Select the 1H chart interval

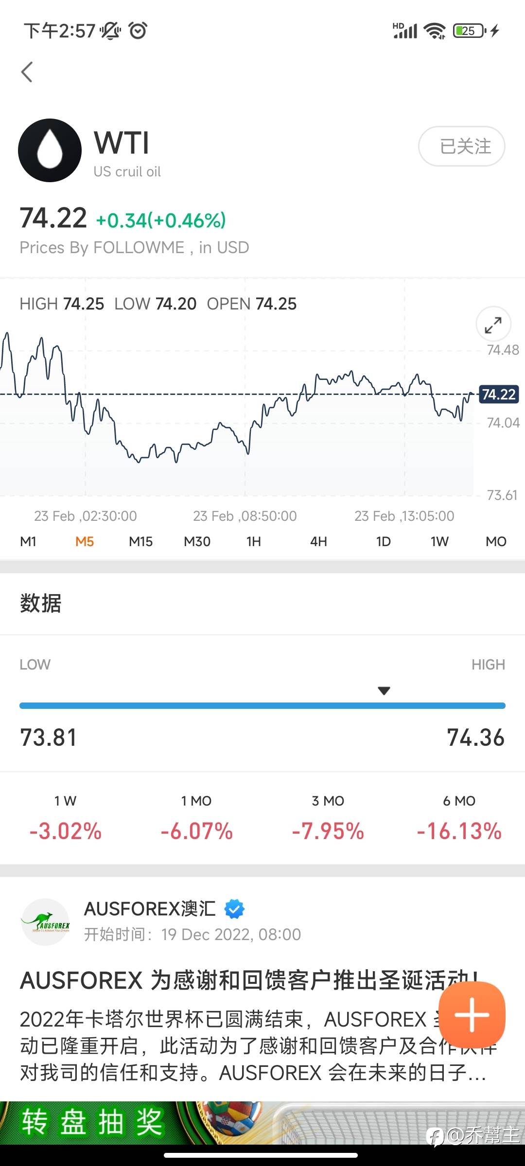coord(253,541)
